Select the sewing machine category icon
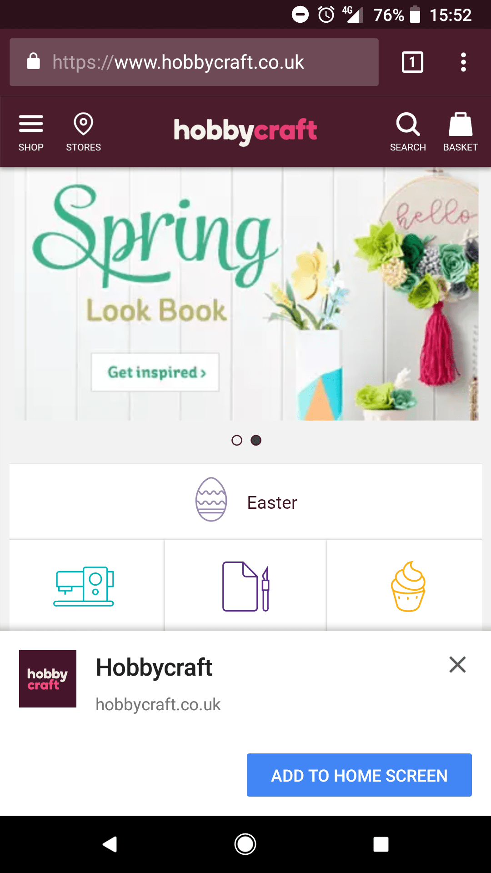 tap(84, 586)
